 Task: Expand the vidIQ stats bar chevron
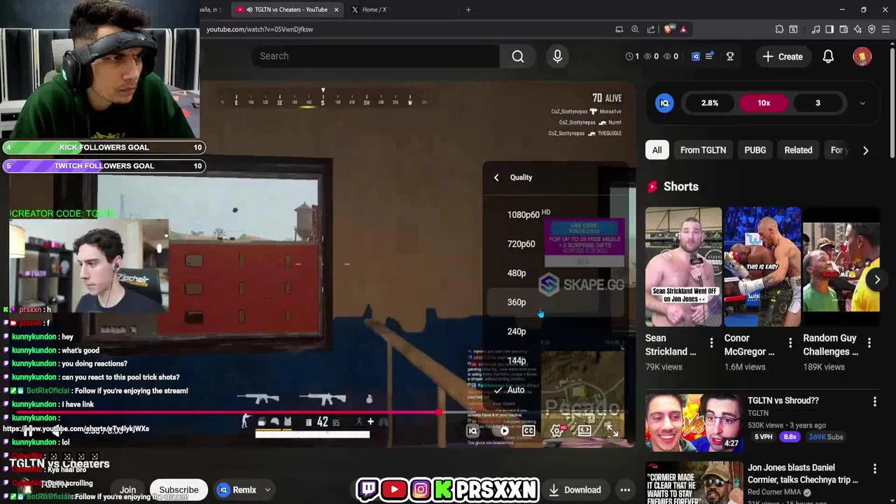[x=862, y=103]
